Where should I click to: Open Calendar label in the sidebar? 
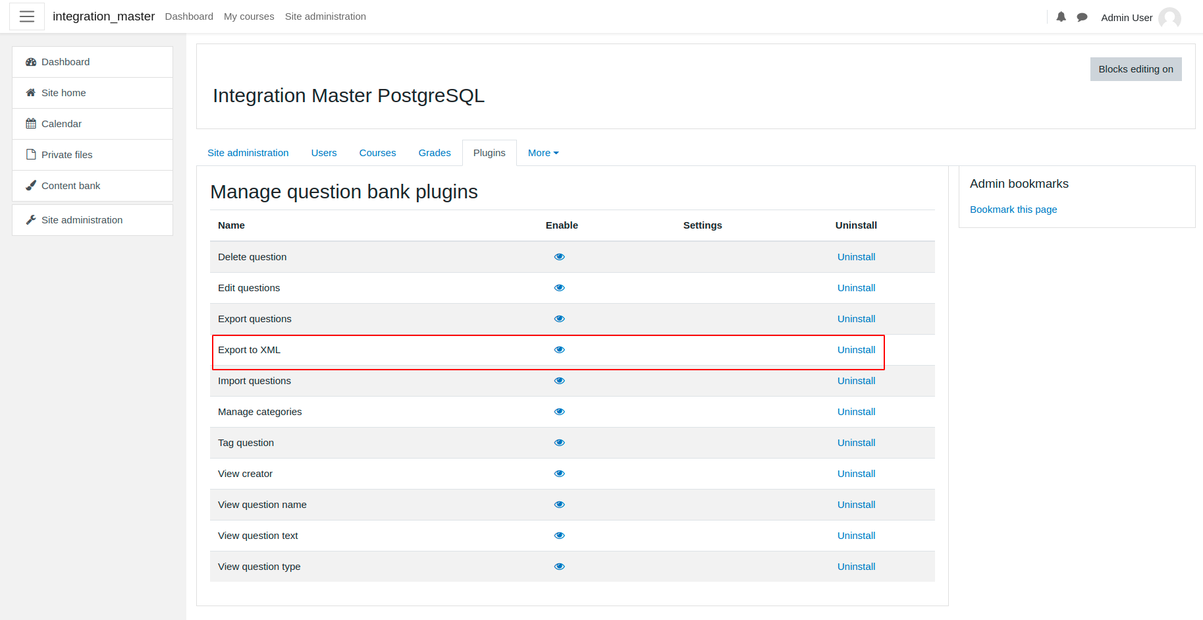tap(61, 124)
